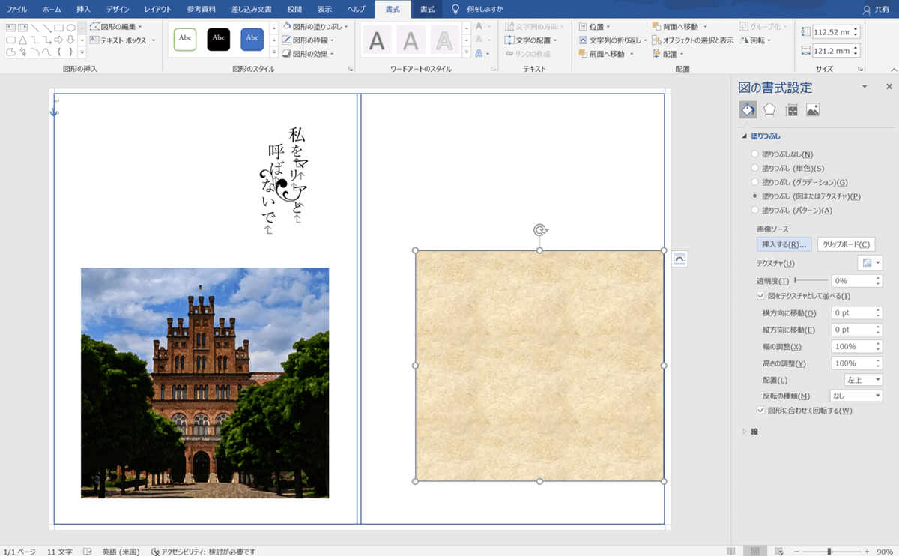This screenshot has height=556, width=899.
Task: Select solid fill (単色) radio button
Action: click(x=754, y=169)
